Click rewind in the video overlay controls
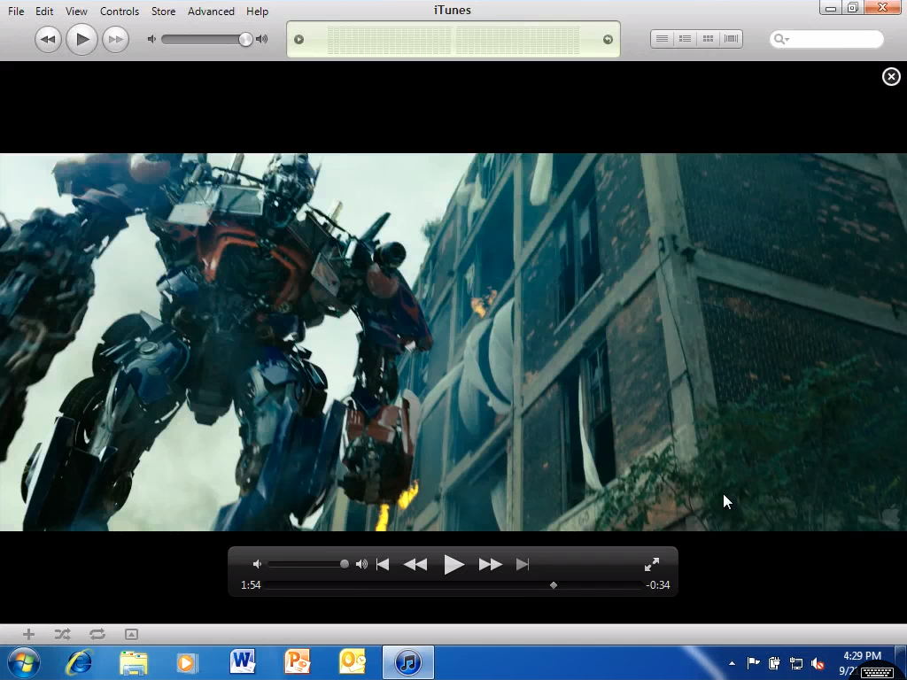This screenshot has width=907, height=680. click(x=415, y=564)
